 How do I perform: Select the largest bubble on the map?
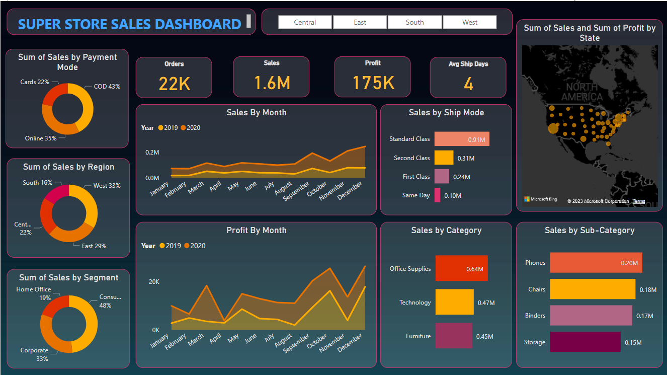point(553,128)
